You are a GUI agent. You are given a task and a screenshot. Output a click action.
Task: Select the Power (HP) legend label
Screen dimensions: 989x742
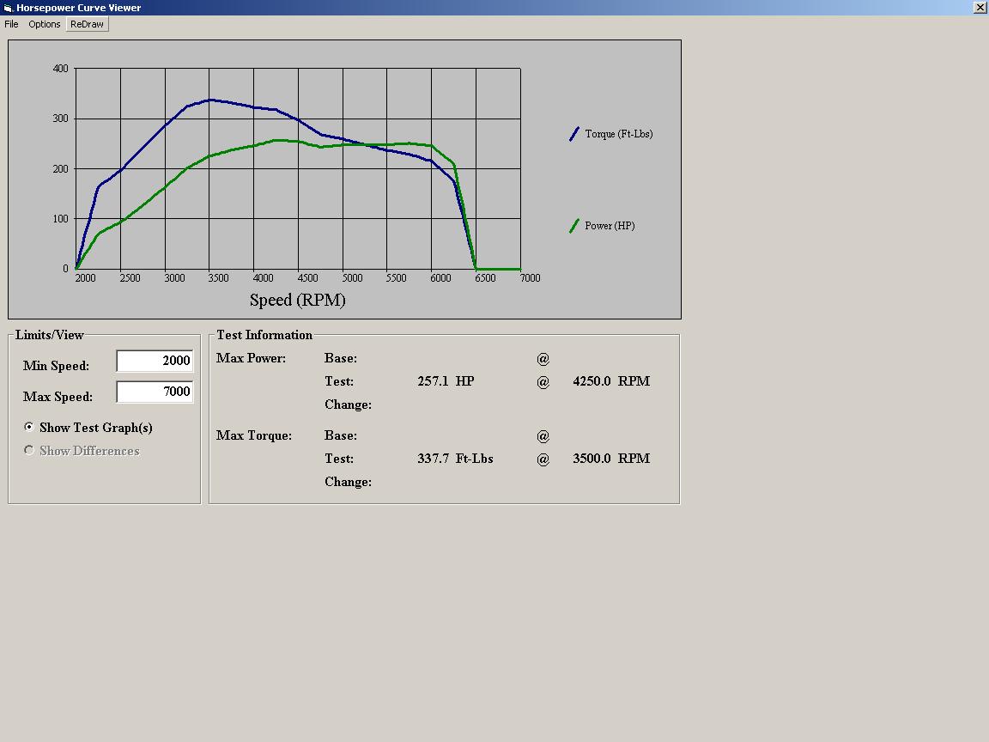(610, 226)
